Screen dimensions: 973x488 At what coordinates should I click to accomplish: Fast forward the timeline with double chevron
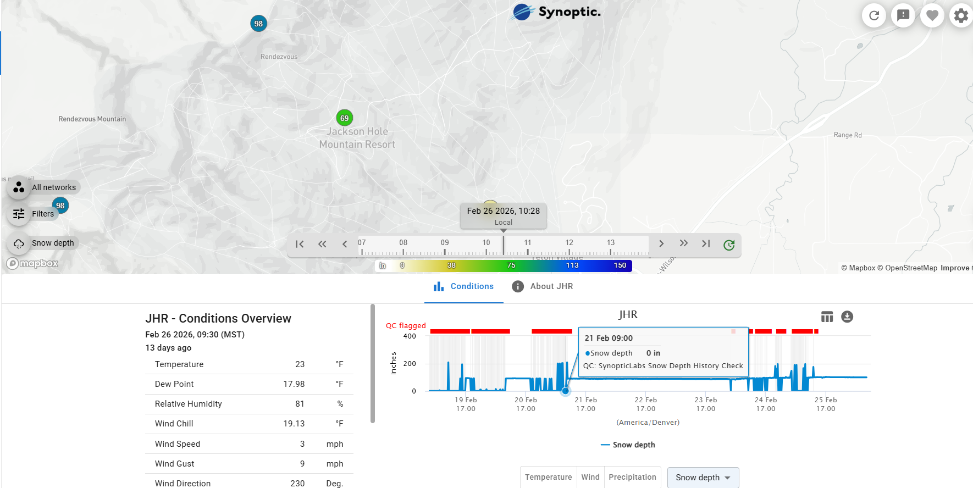click(x=683, y=243)
